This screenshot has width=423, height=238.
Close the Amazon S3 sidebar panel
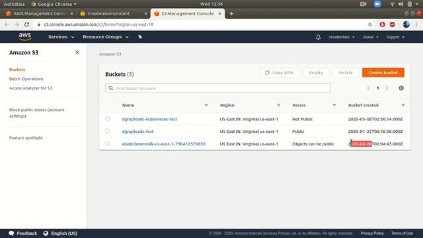(x=77, y=52)
